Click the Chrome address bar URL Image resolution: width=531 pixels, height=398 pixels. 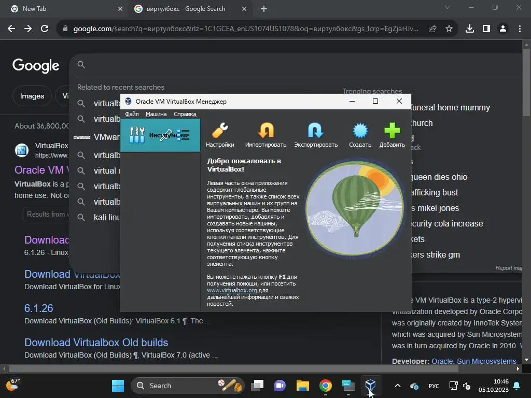coord(245,29)
